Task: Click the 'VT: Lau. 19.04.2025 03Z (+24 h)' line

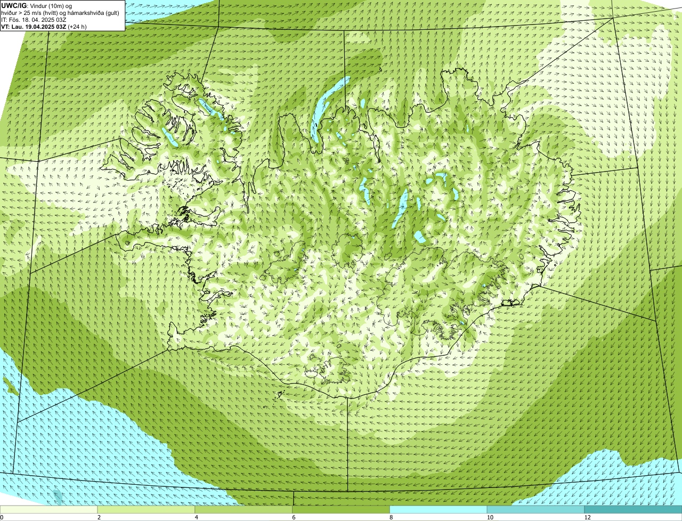Action: [x=44, y=27]
